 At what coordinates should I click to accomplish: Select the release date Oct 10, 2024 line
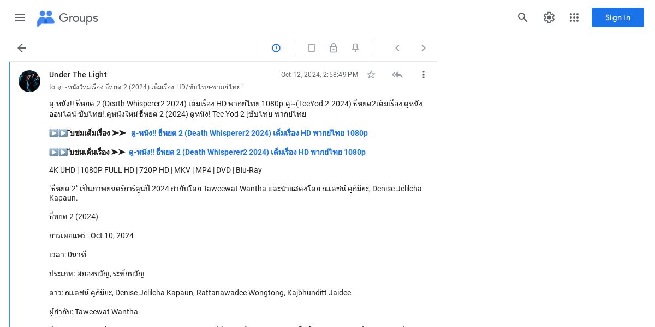[x=91, y=235]
